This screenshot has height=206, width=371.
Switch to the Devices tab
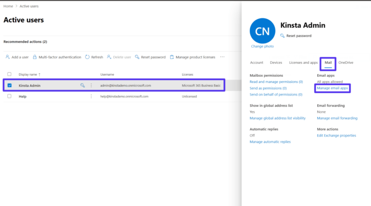(x=276, y=63)
